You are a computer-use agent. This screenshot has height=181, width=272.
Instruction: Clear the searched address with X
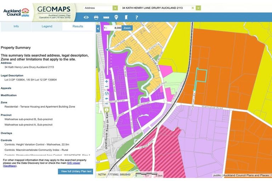pos(193,8)
